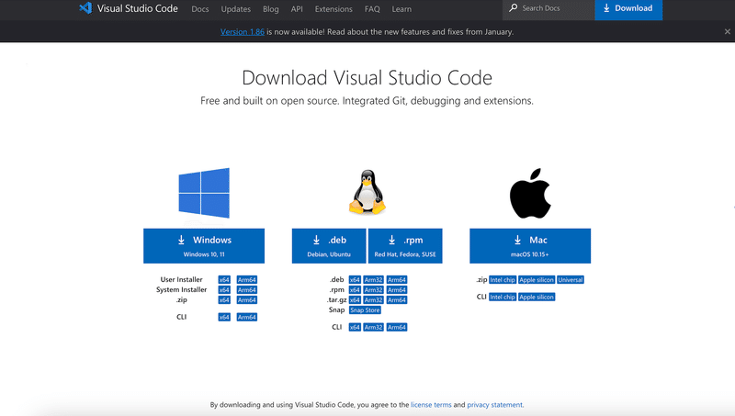Open the Snap Store link
735x416 pixels.
tap(365, 310)
